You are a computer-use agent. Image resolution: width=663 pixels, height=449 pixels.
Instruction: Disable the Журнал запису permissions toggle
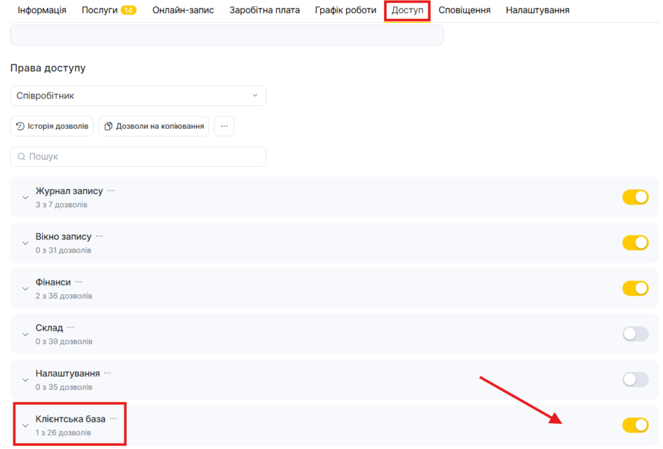[635, 197]
